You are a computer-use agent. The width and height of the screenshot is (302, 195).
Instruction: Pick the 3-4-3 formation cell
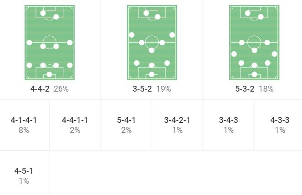click(x=228, y=125)
